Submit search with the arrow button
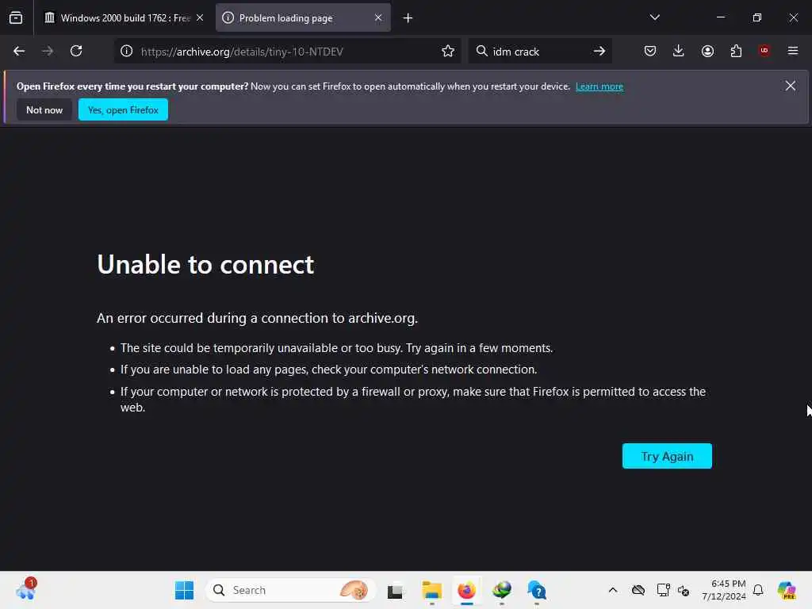The image size is (812, 609). [599, 51]
